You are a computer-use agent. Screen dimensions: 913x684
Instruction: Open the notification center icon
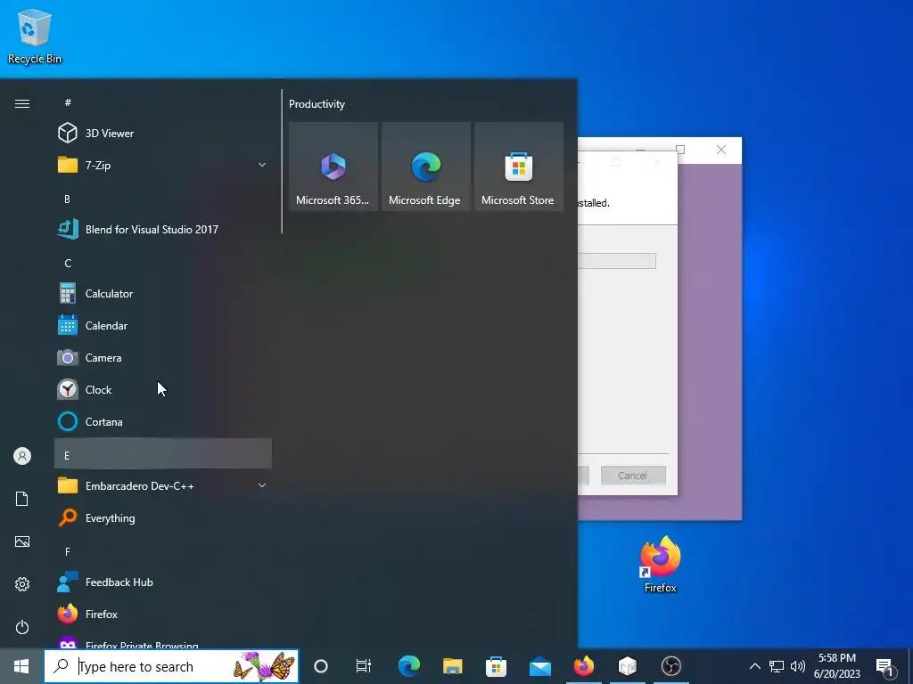tap(885, 666)
